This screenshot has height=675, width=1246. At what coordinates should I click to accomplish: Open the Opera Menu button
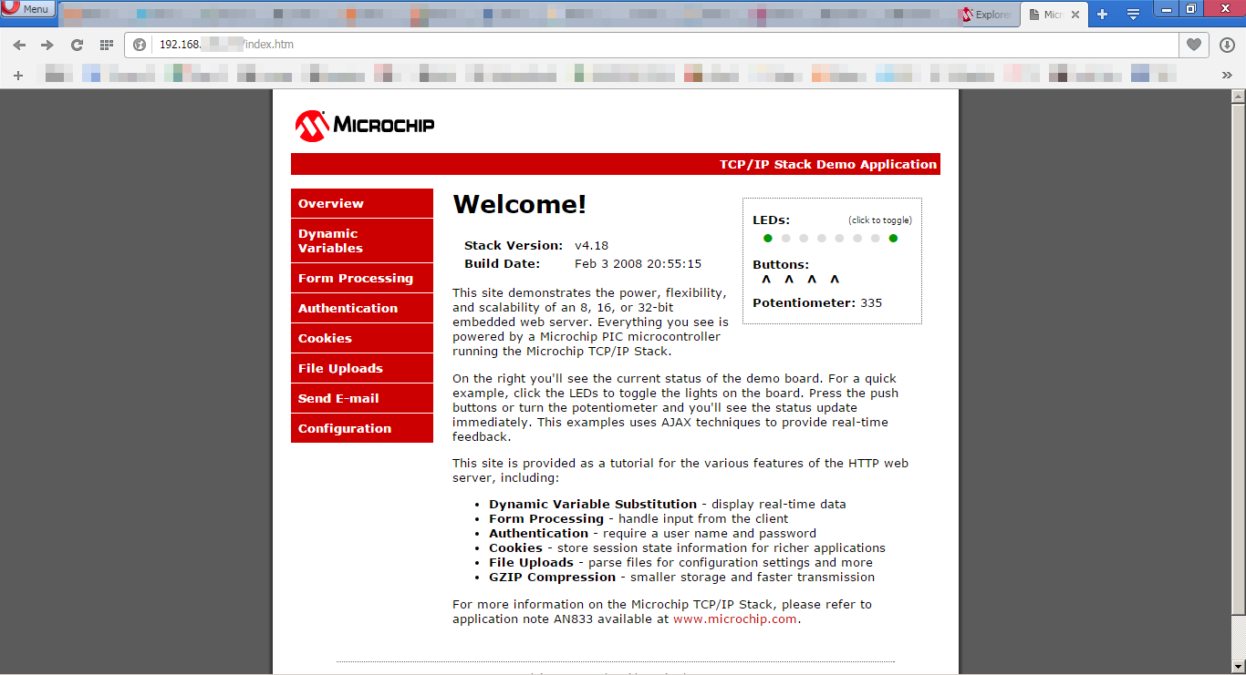pos(28,9)
